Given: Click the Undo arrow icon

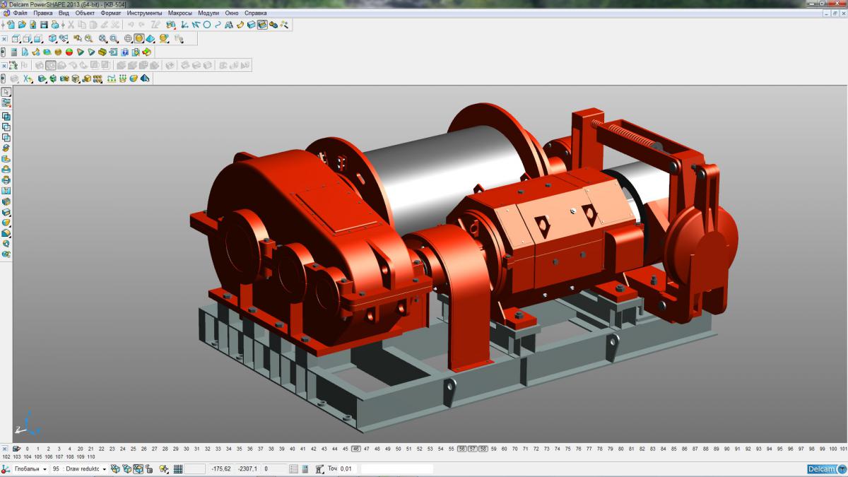Looking at the screenshot, I should [x=131, y=25].
